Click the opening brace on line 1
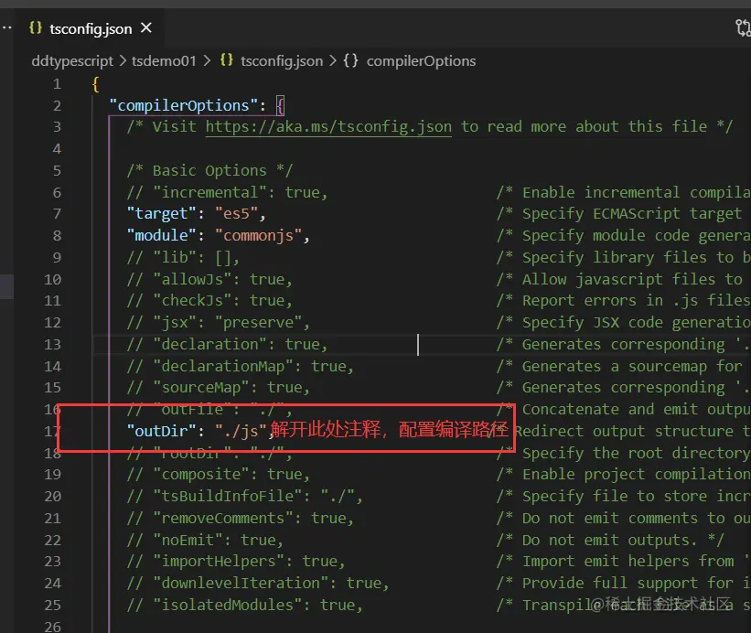This screenshot has height=633, width=751. (x=96, y=84)
